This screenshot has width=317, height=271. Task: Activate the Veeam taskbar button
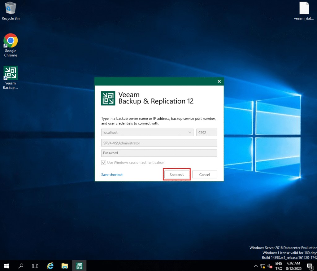coord(79,266)
